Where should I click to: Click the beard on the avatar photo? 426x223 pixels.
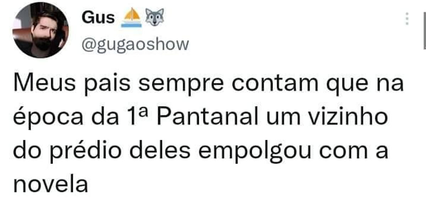click(x=42, y=44)
